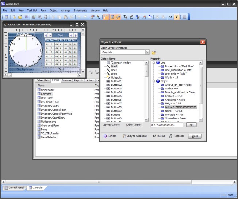The image size is (238, 199).
Task: Click the Current Object link
Action: [111, 125]
